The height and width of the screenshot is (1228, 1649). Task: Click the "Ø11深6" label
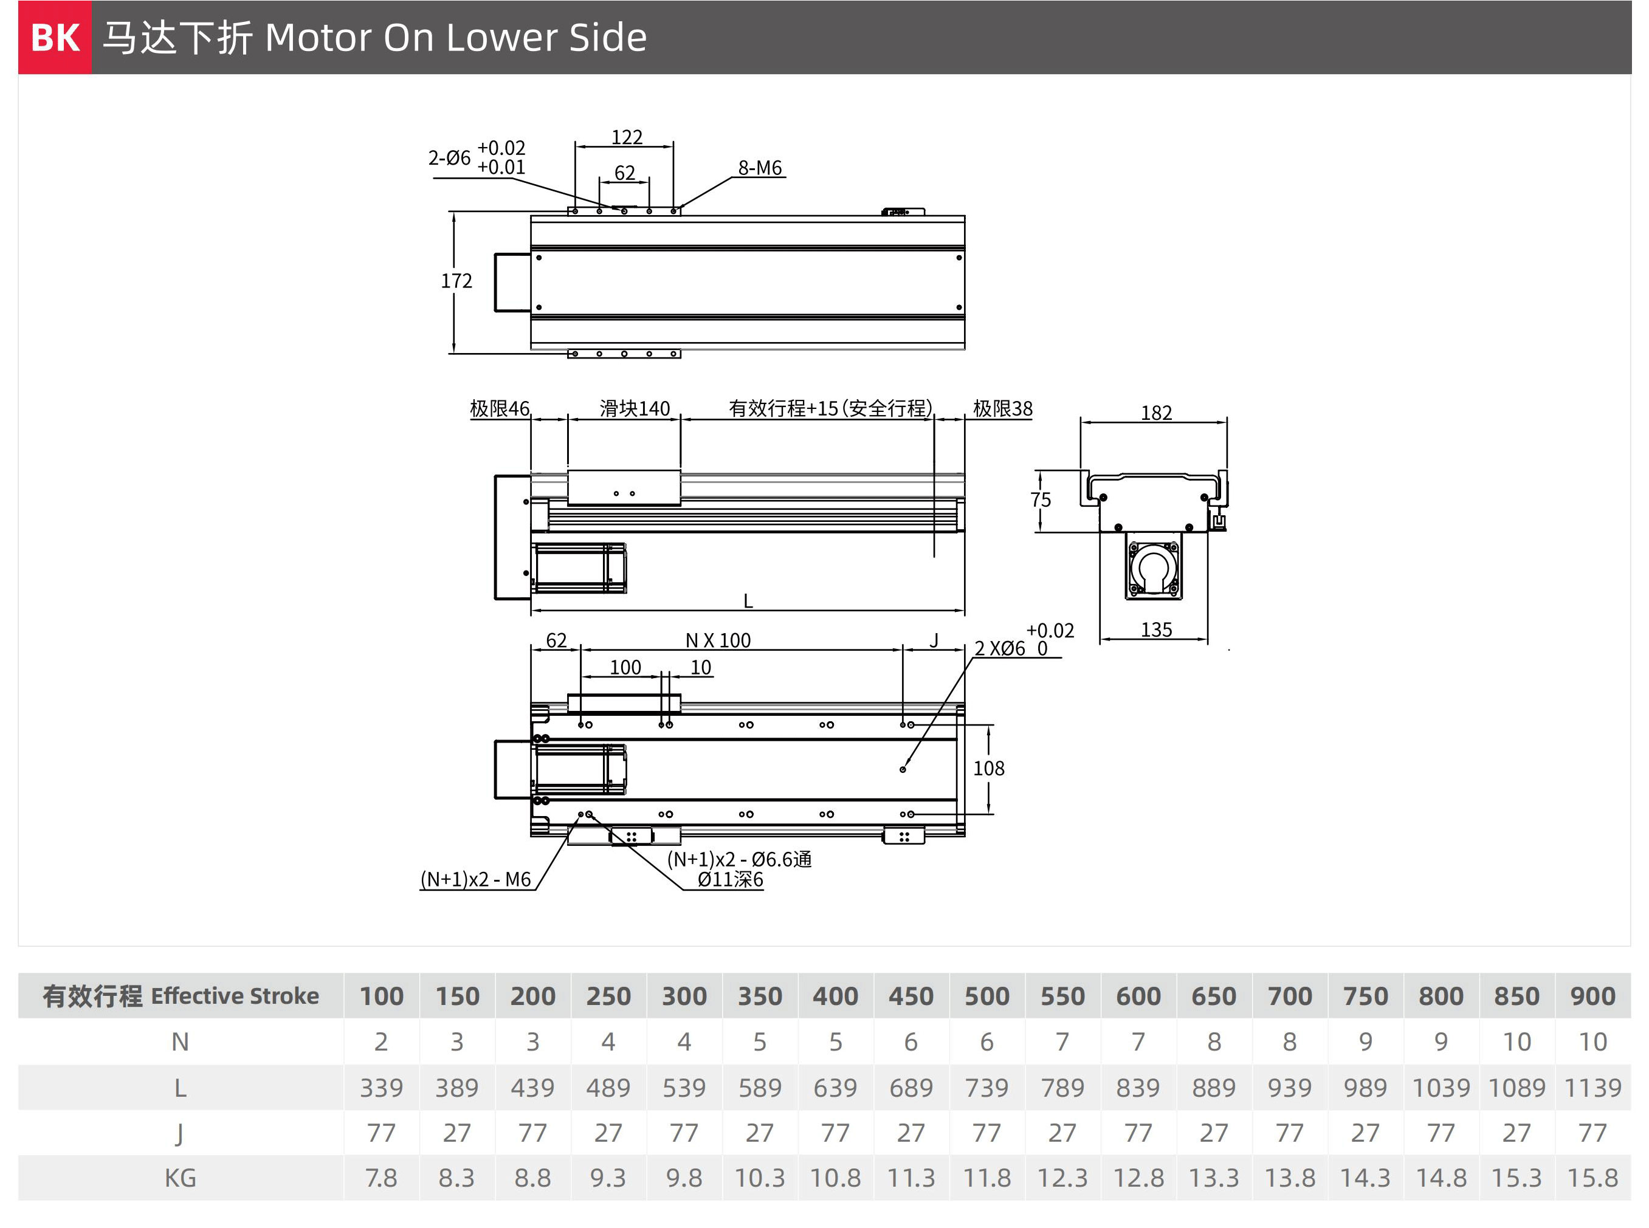tap(730, 879)
